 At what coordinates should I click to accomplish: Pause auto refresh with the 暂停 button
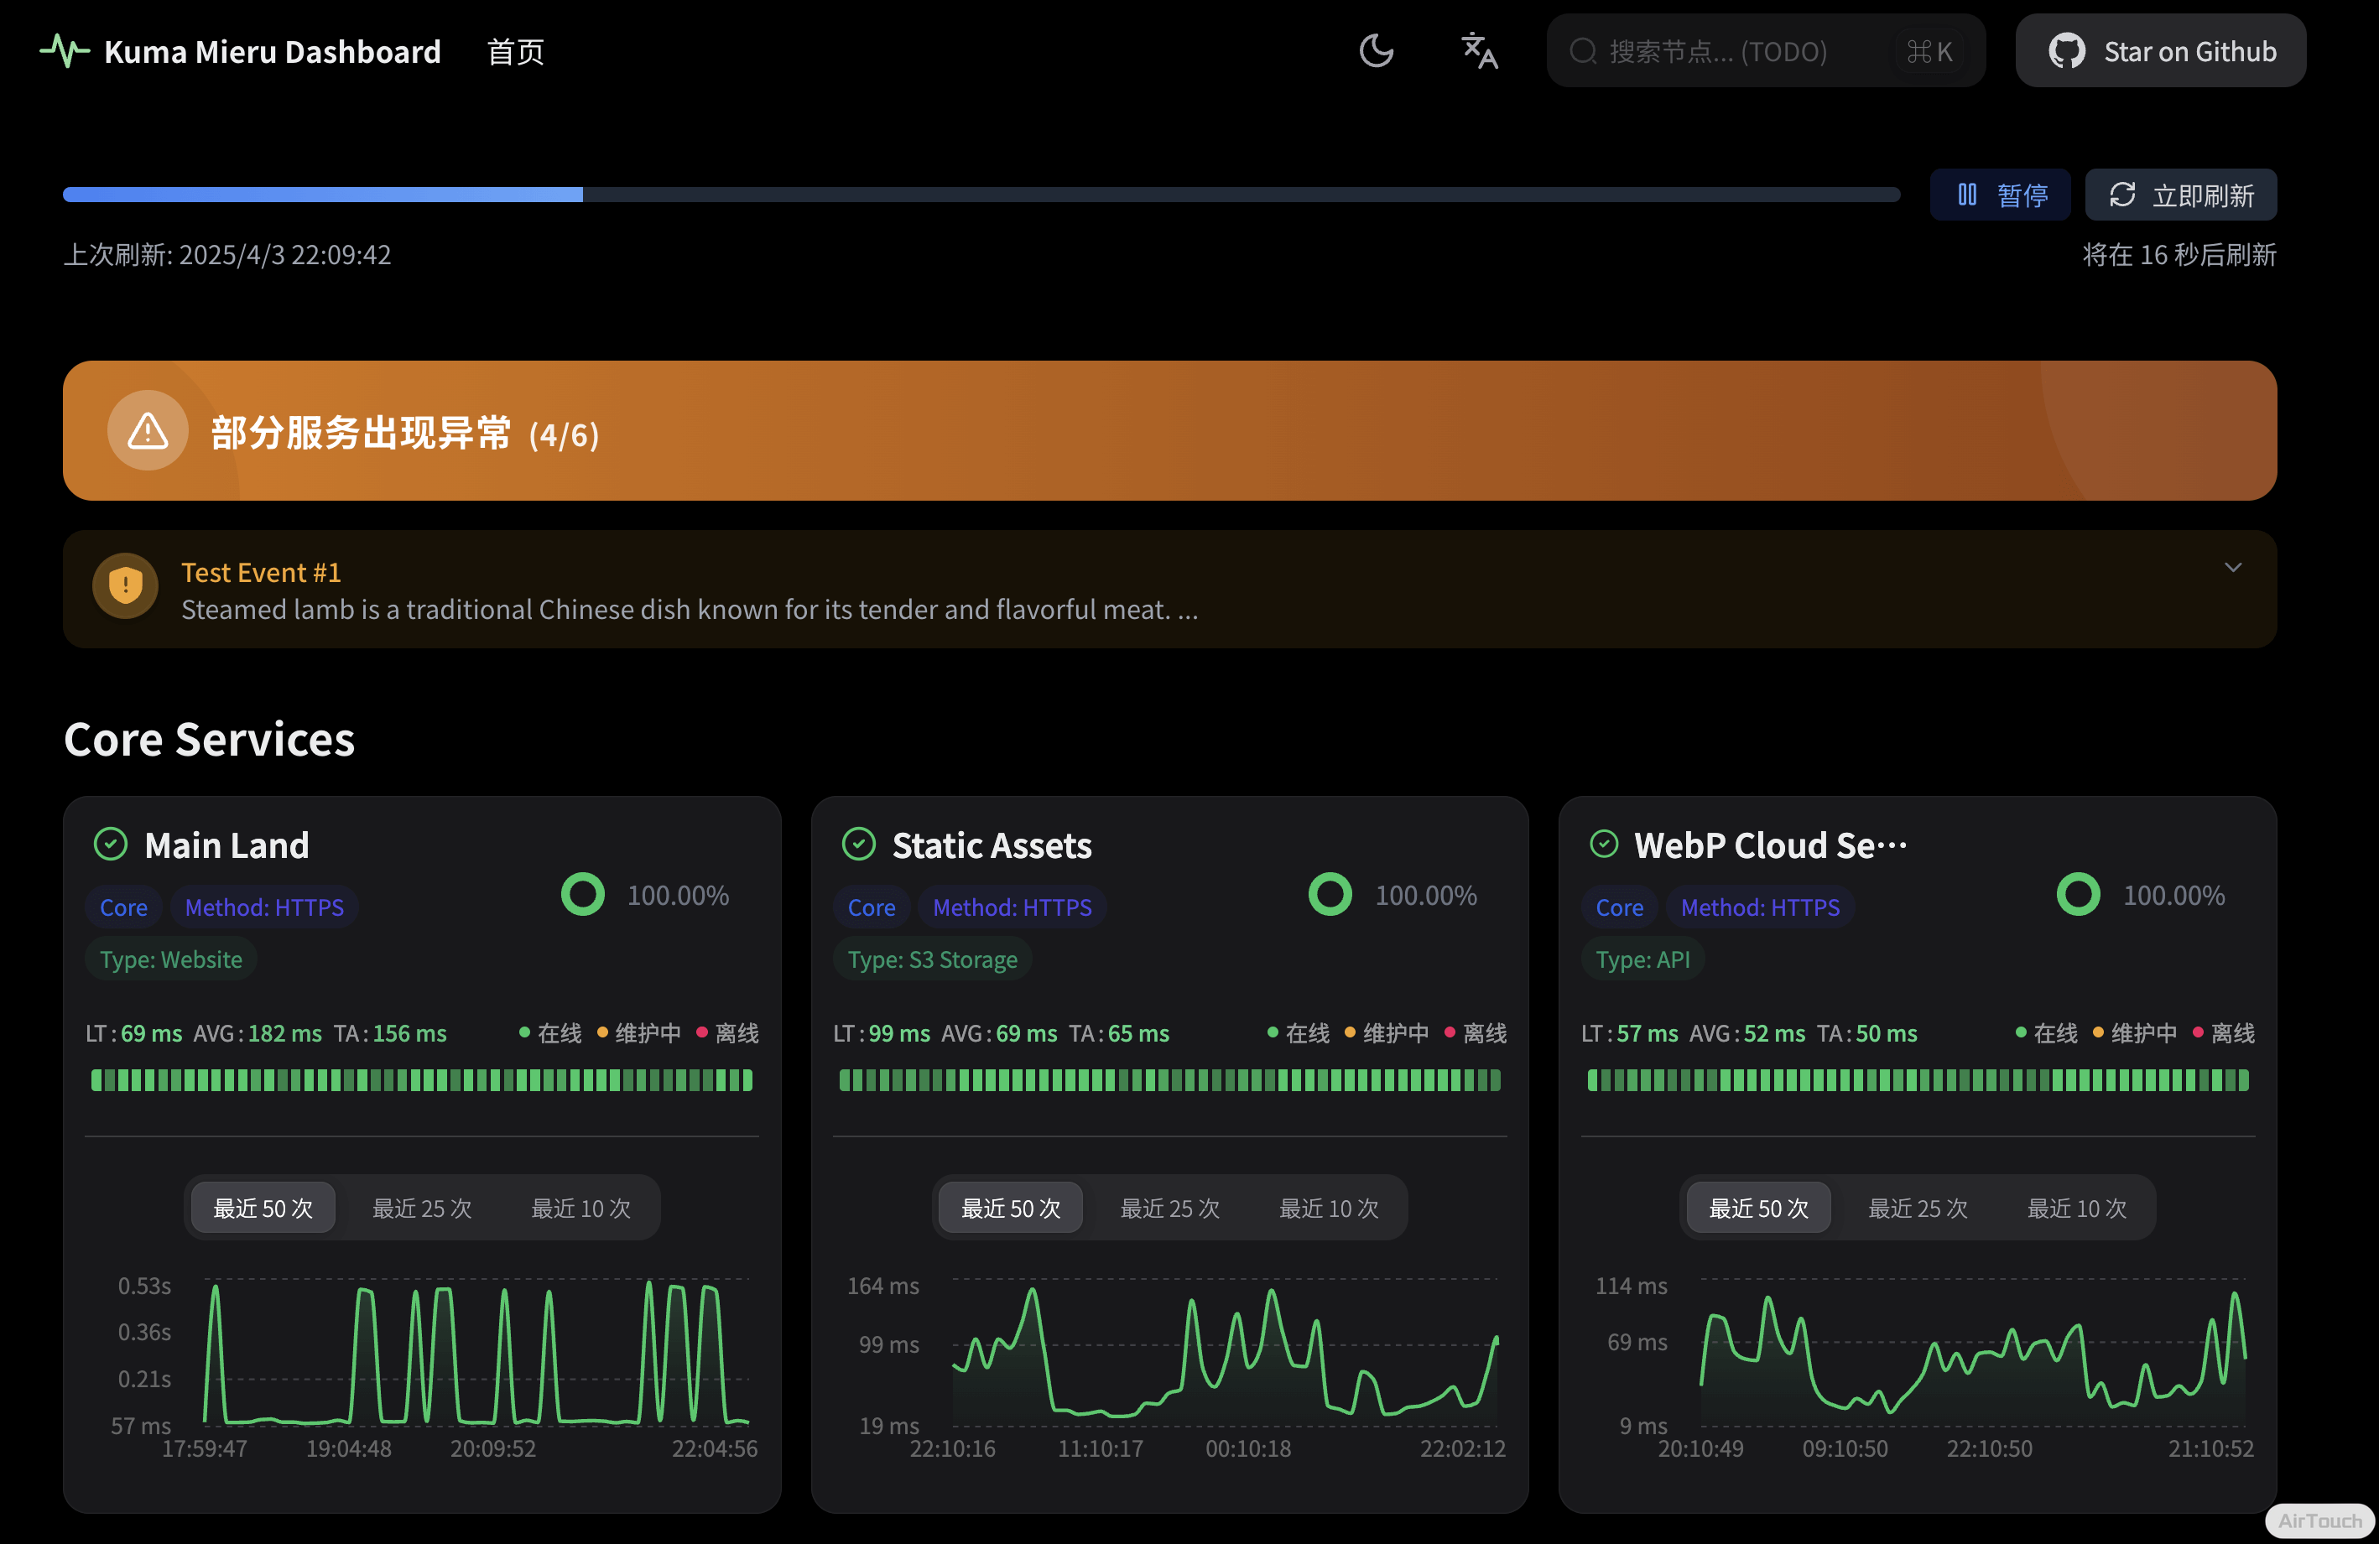tap(2000, 195)
